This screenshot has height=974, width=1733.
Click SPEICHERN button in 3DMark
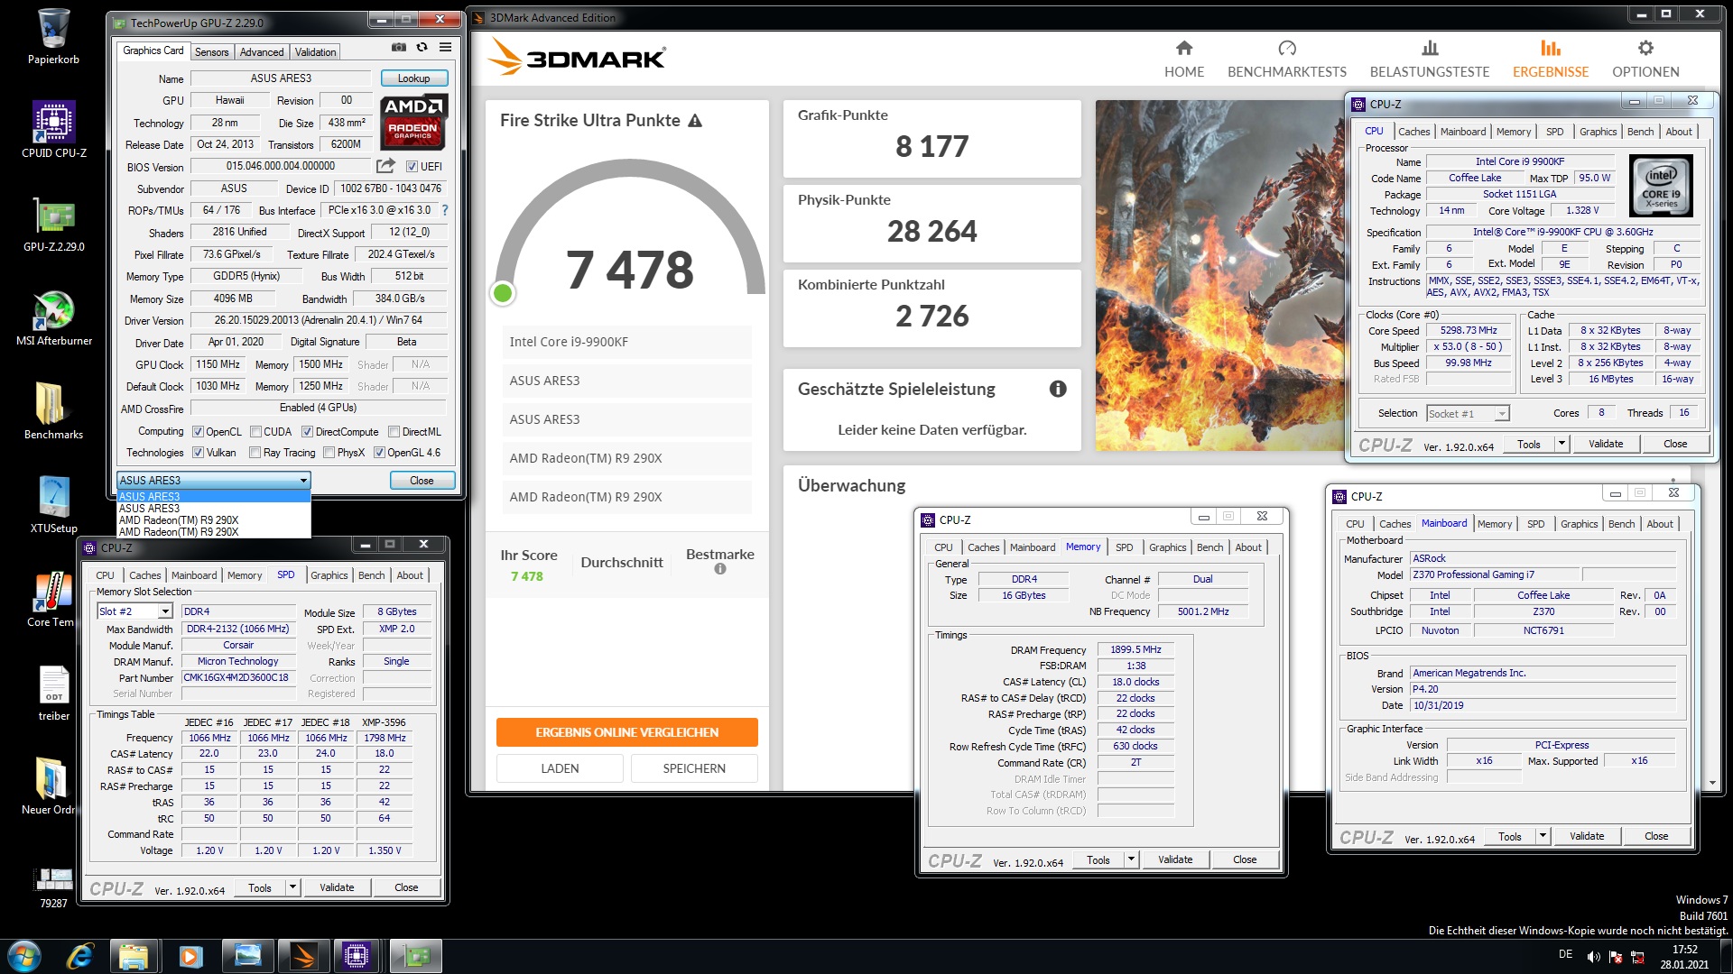(694, 768)
